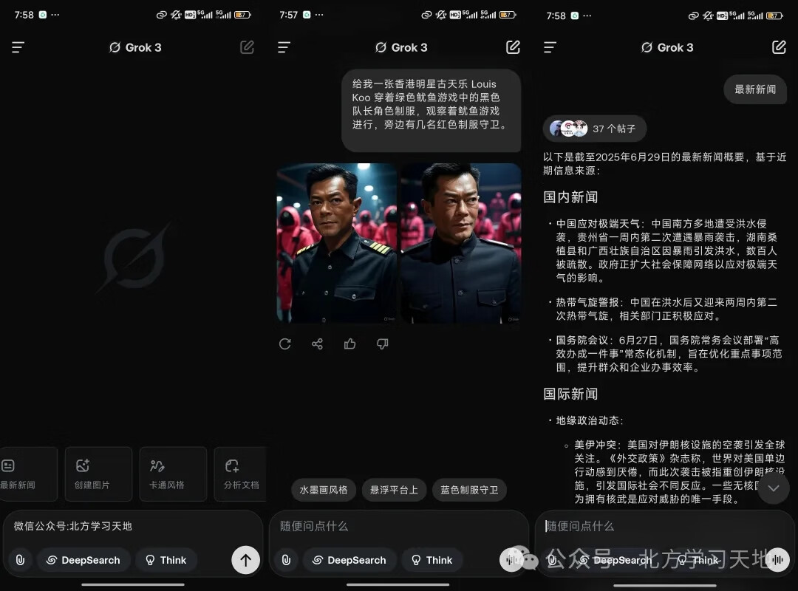Attach a file using the paperclip icon
Image resolution: width=798 pixels, height=591 pixels.
tap(20, 560)
